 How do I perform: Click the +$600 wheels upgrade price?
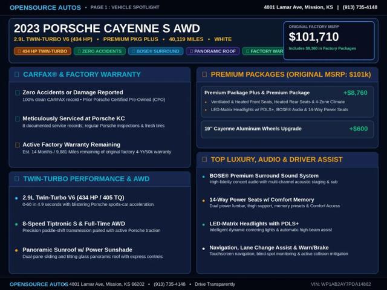[359, 129]
